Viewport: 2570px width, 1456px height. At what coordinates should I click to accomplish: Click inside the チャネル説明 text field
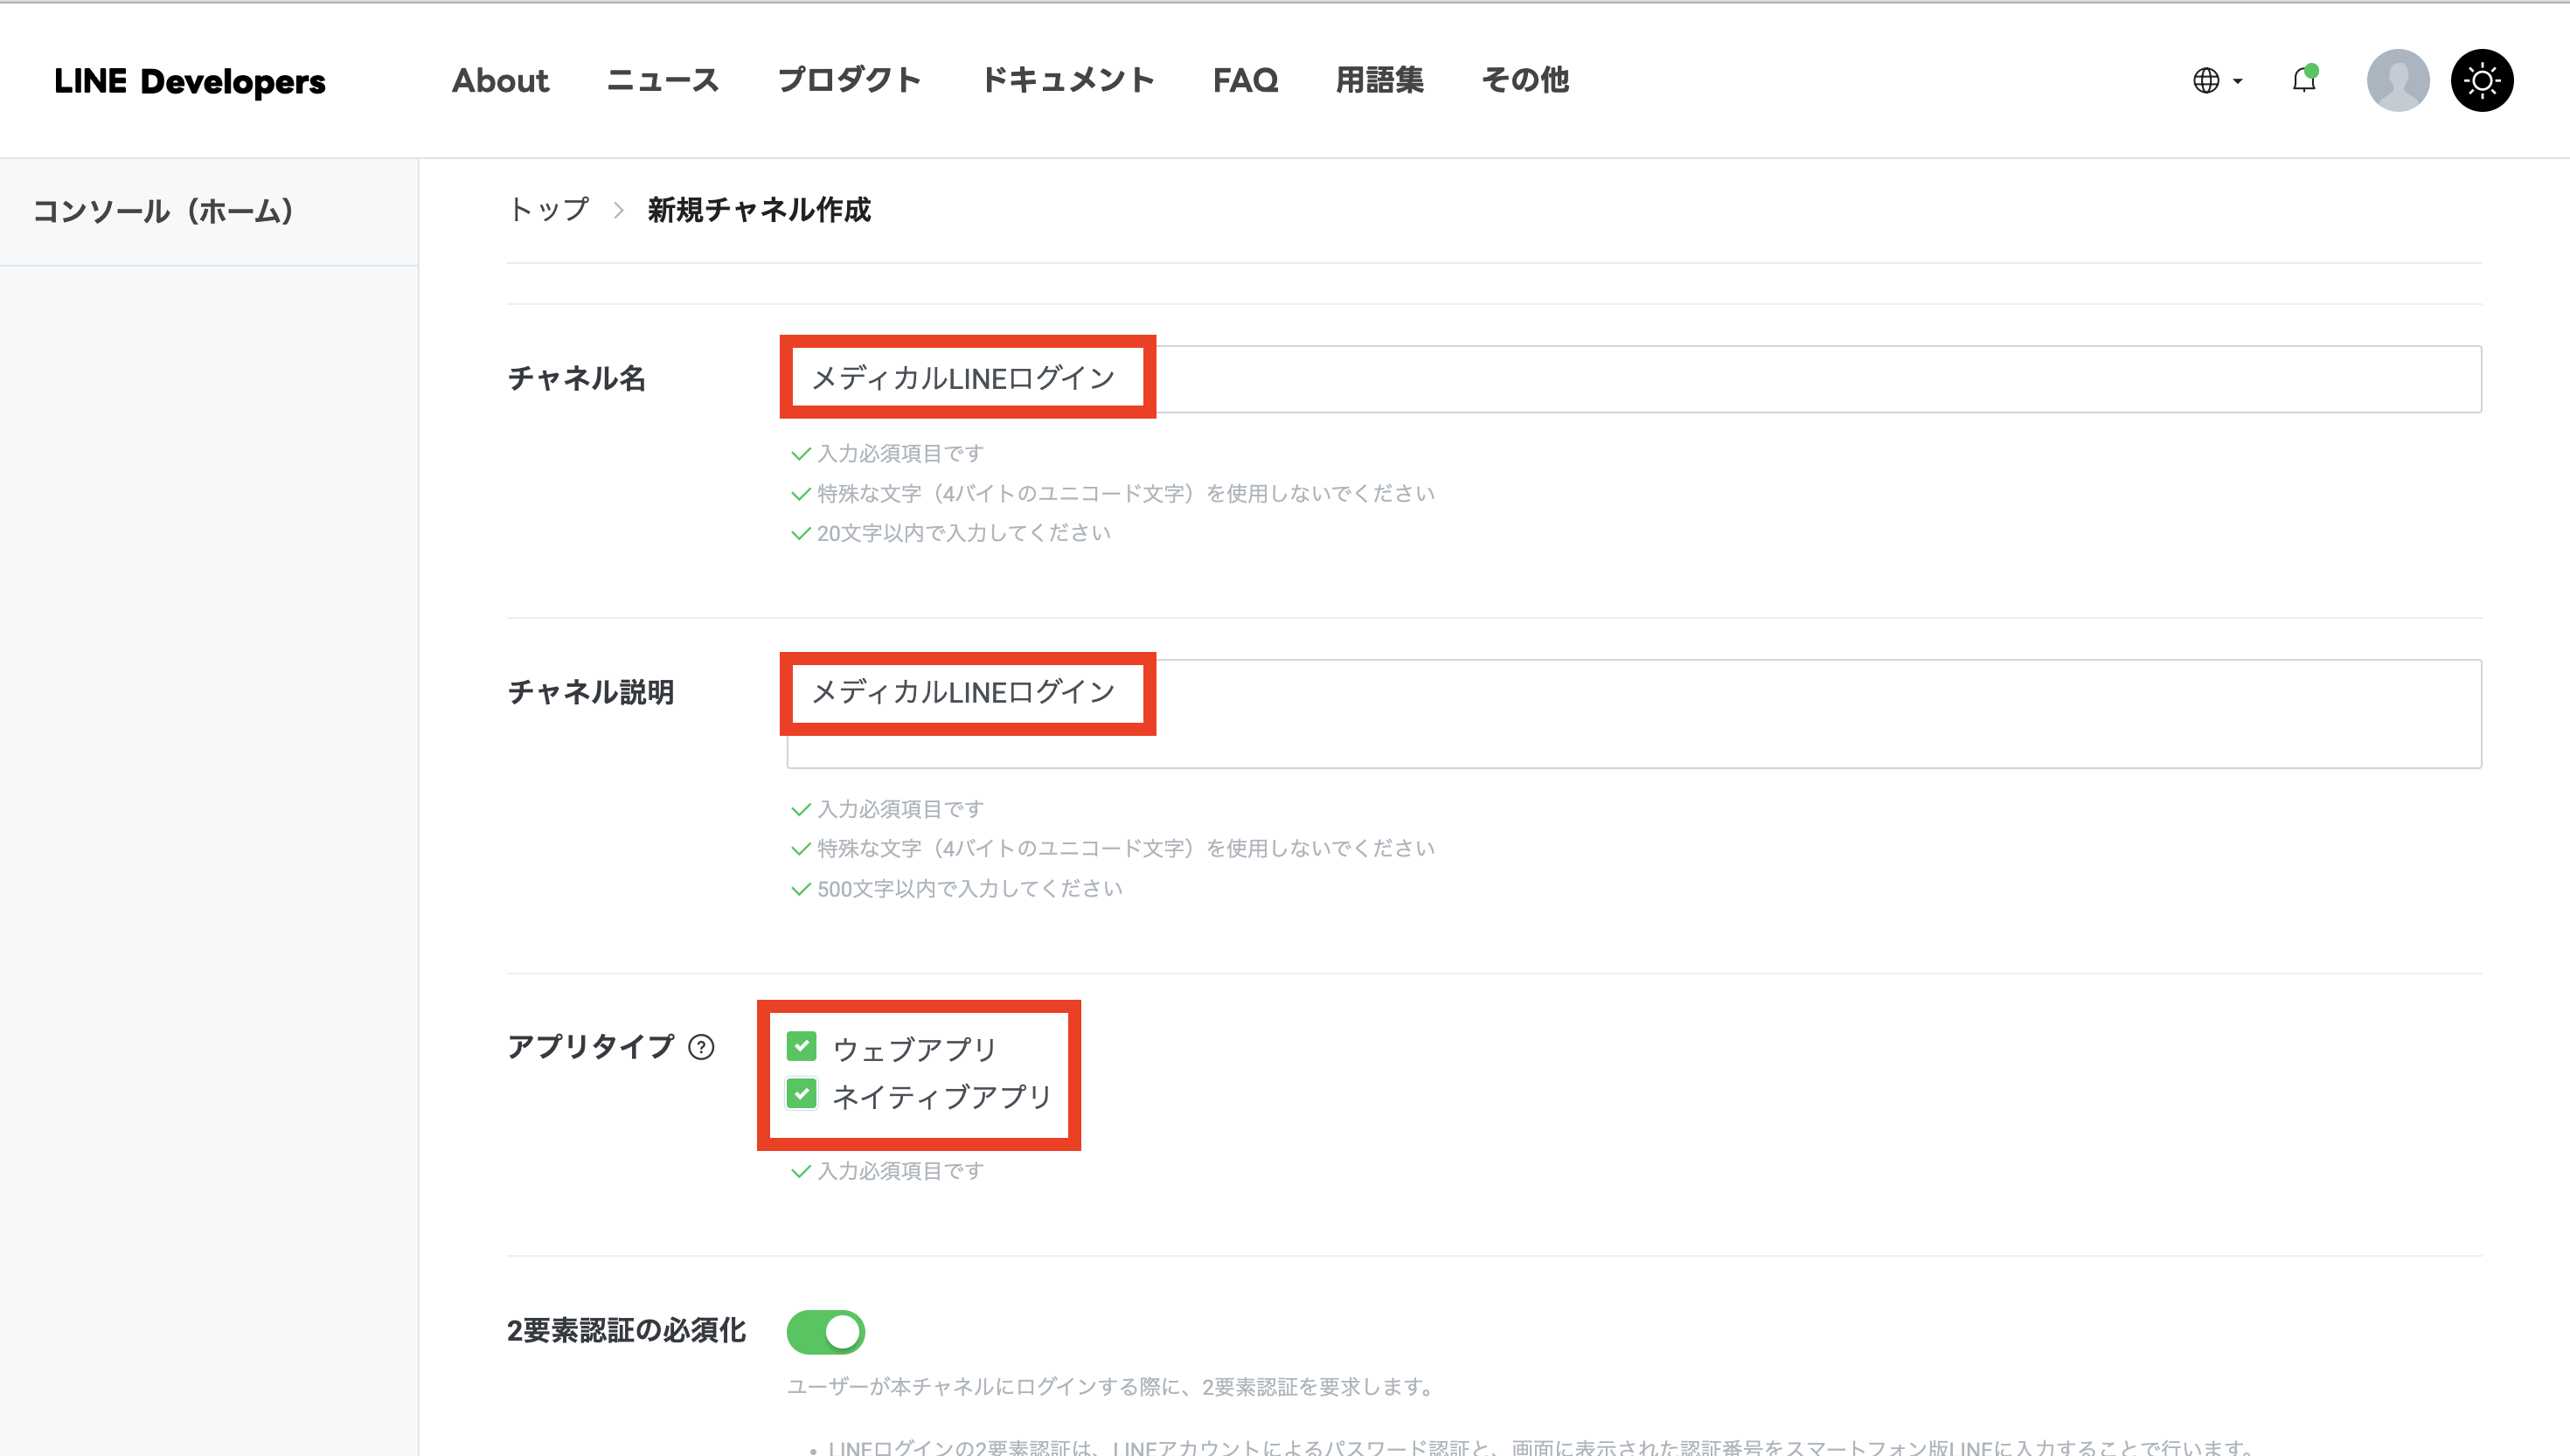(x=1600, y=715)
